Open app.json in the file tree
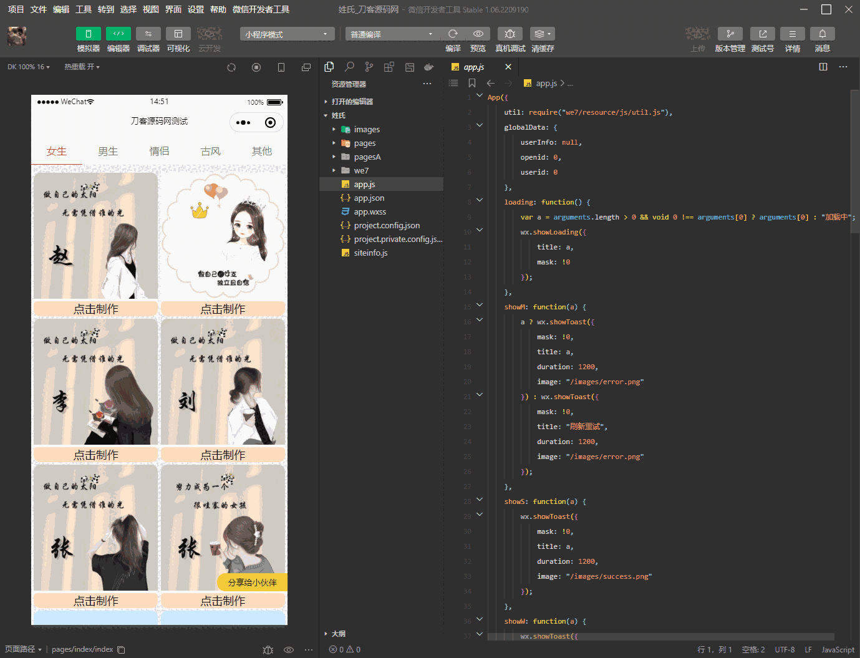860x658 pixels. coord(369,198)
